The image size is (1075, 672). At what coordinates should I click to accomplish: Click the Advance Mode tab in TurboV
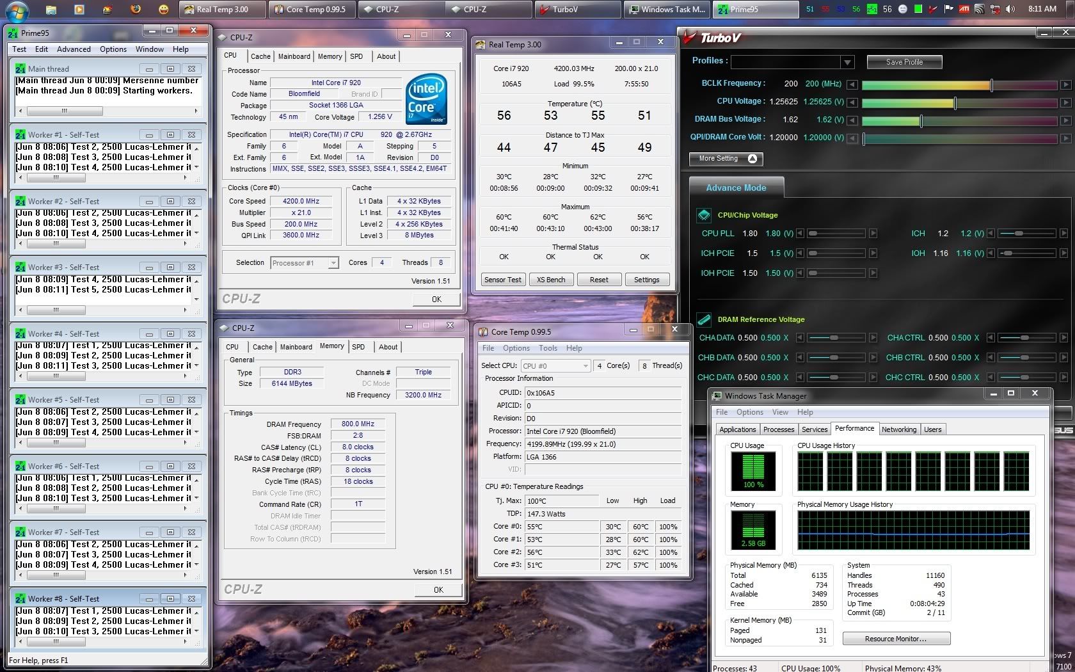736,188
